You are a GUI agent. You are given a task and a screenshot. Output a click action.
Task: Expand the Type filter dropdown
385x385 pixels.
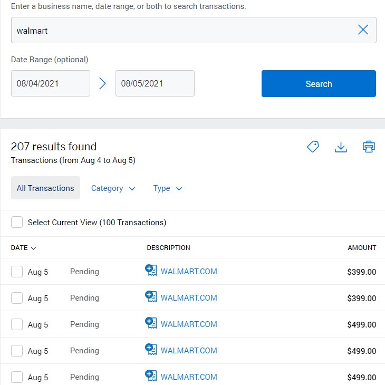pyautogui.click(x=168, y=188)
